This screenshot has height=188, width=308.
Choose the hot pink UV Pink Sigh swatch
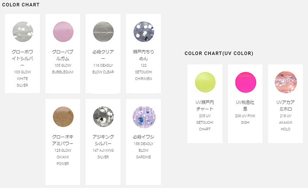click(x=245, y=82)
